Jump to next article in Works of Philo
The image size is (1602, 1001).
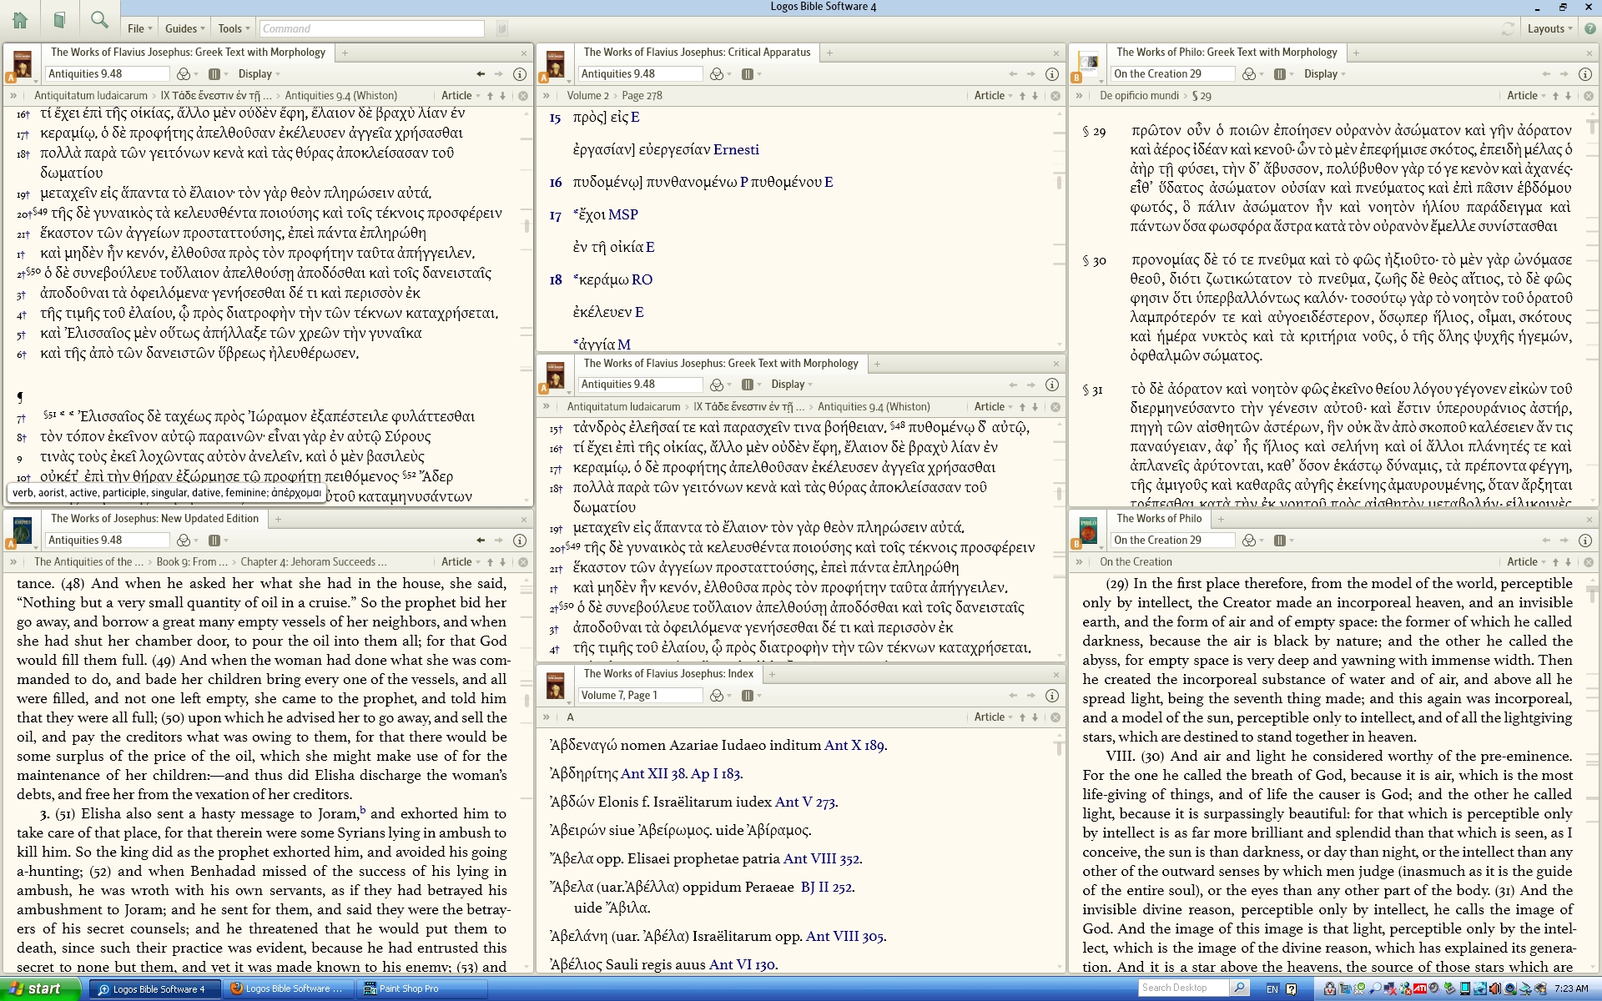[x=1568, y=562]
